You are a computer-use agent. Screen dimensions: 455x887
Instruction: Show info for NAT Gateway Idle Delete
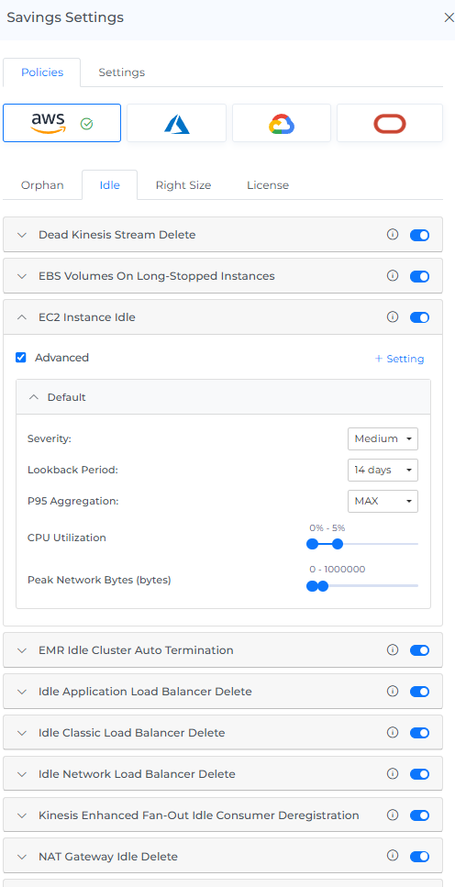tap(393, 856)
